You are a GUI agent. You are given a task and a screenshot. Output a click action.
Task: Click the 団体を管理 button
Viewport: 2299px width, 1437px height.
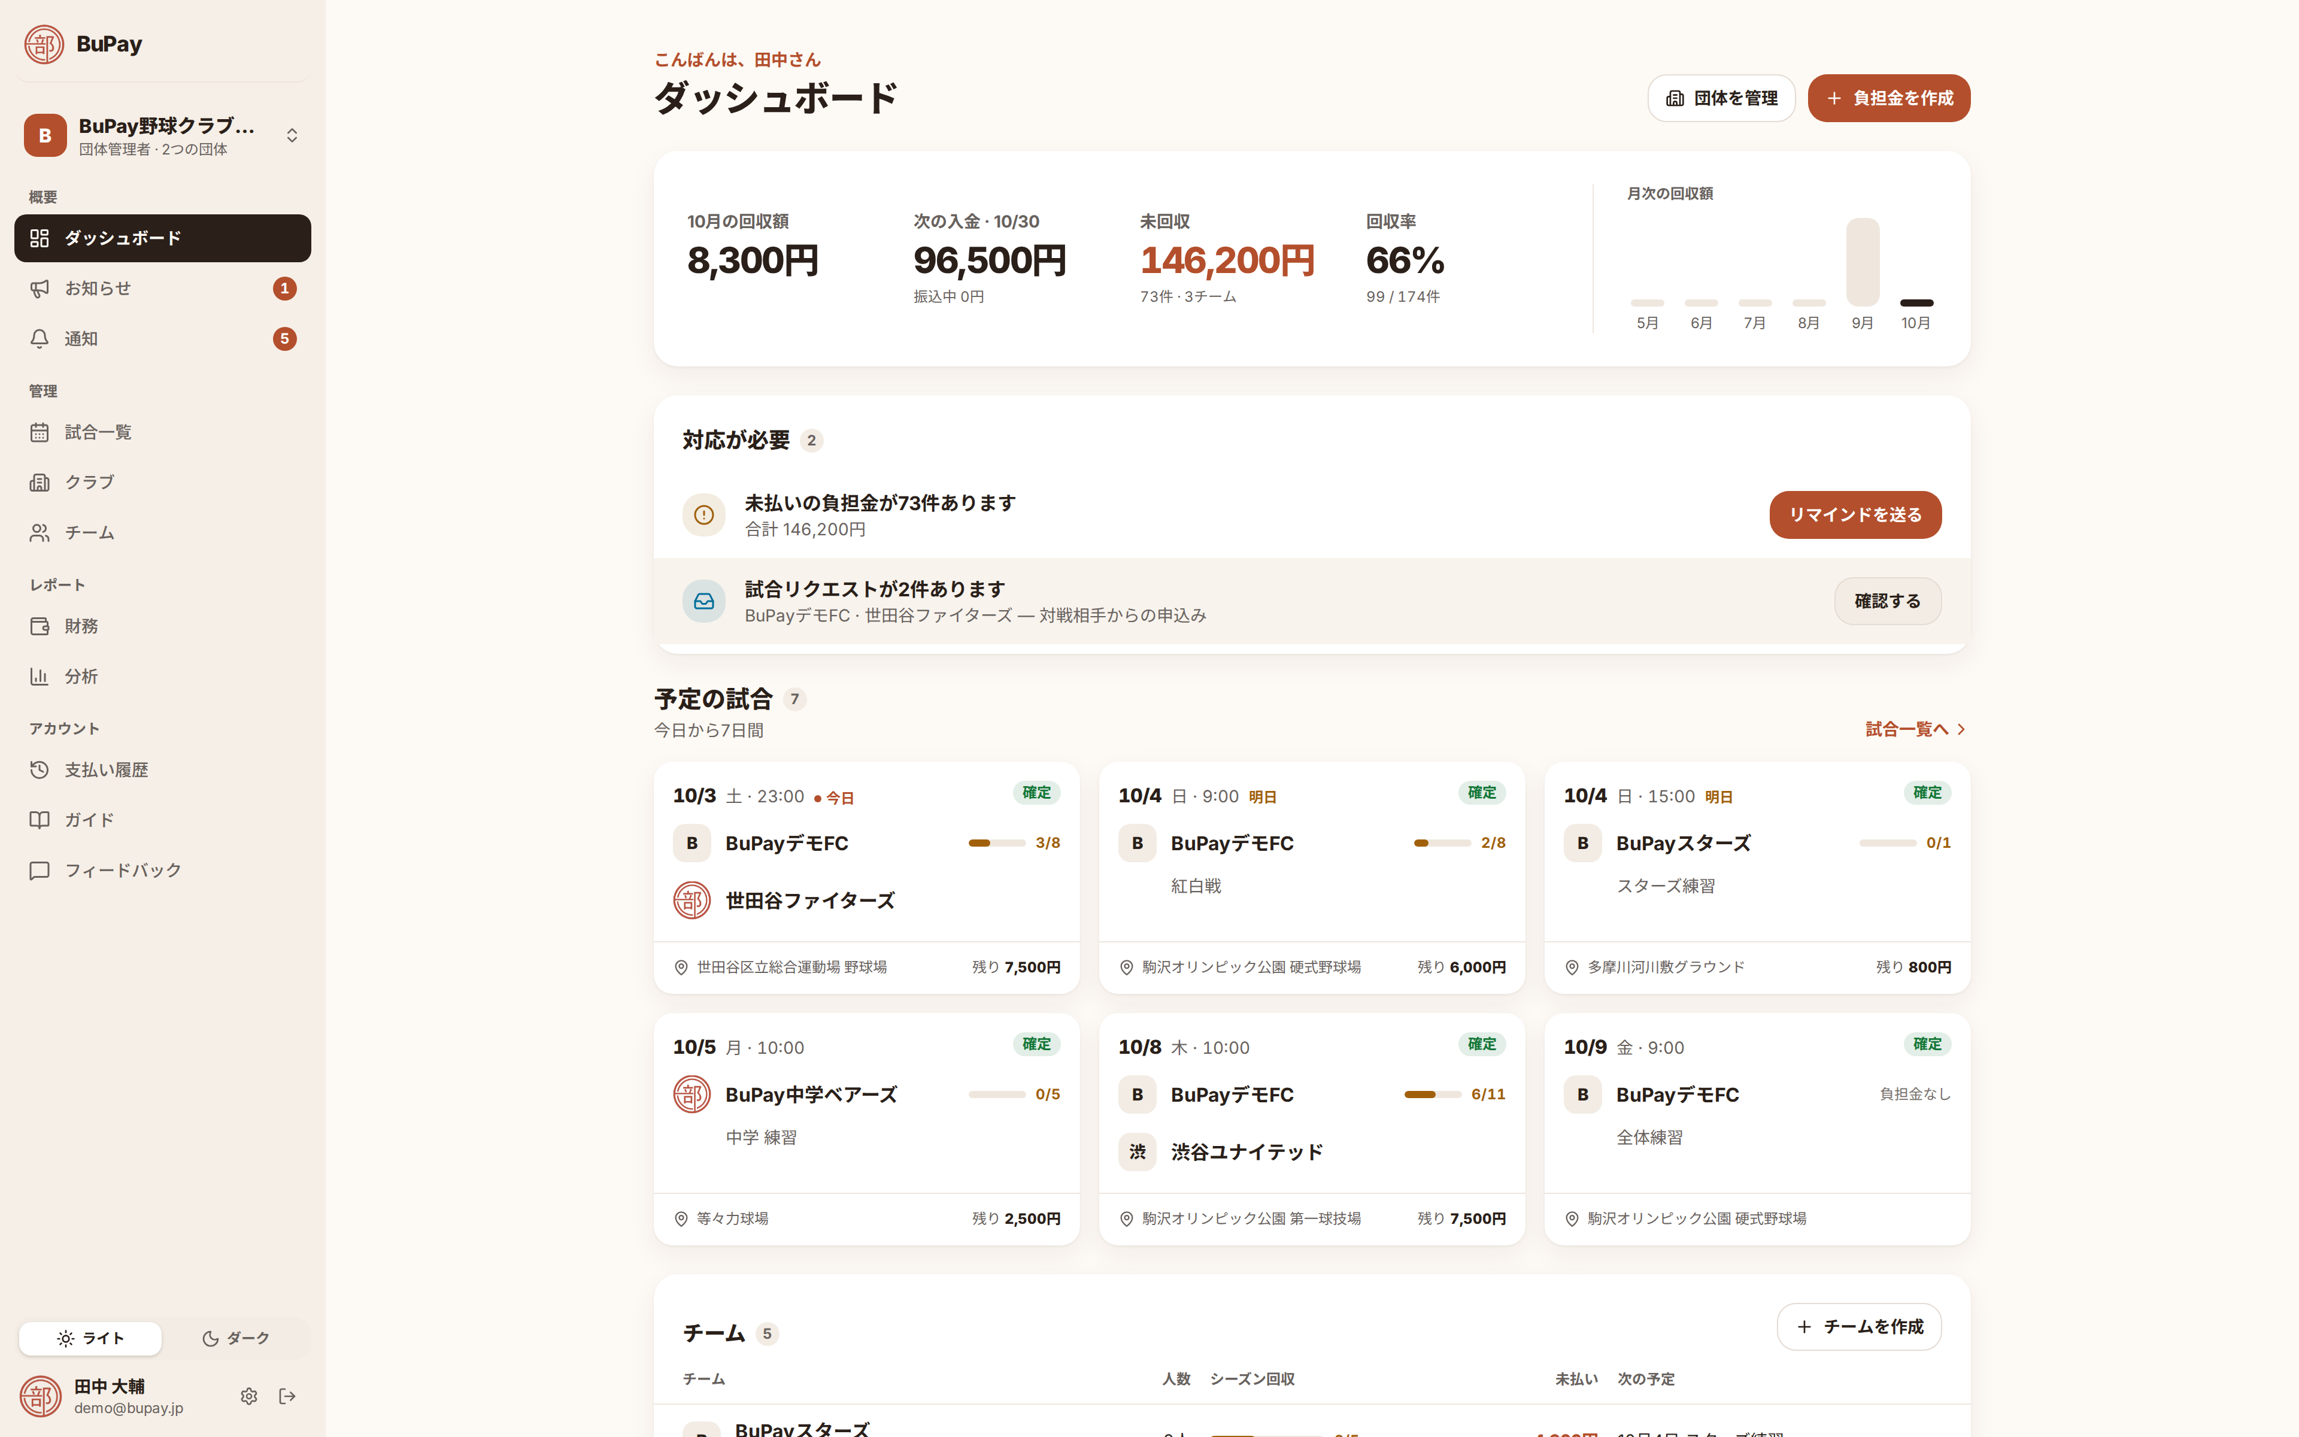(x=1721, y=98)
